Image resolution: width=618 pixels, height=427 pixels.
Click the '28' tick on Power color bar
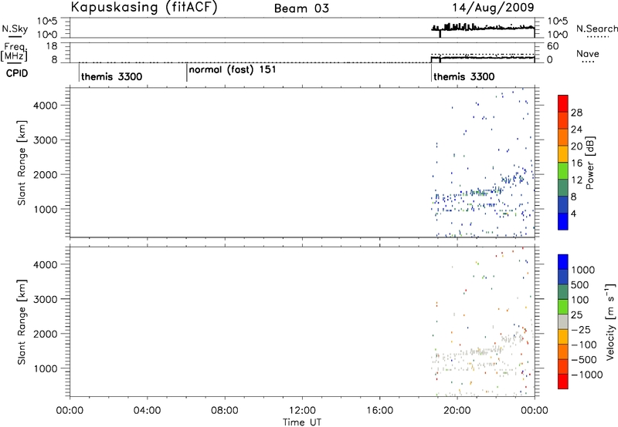[576, 113]
